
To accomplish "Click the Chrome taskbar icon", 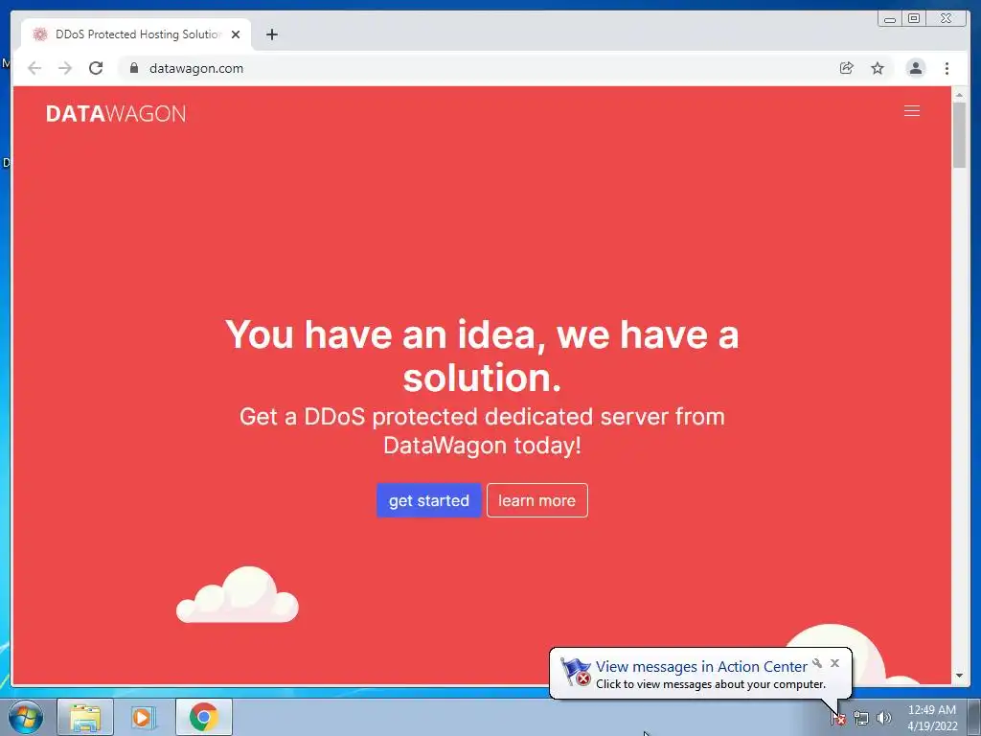I will tap(204, 717).
